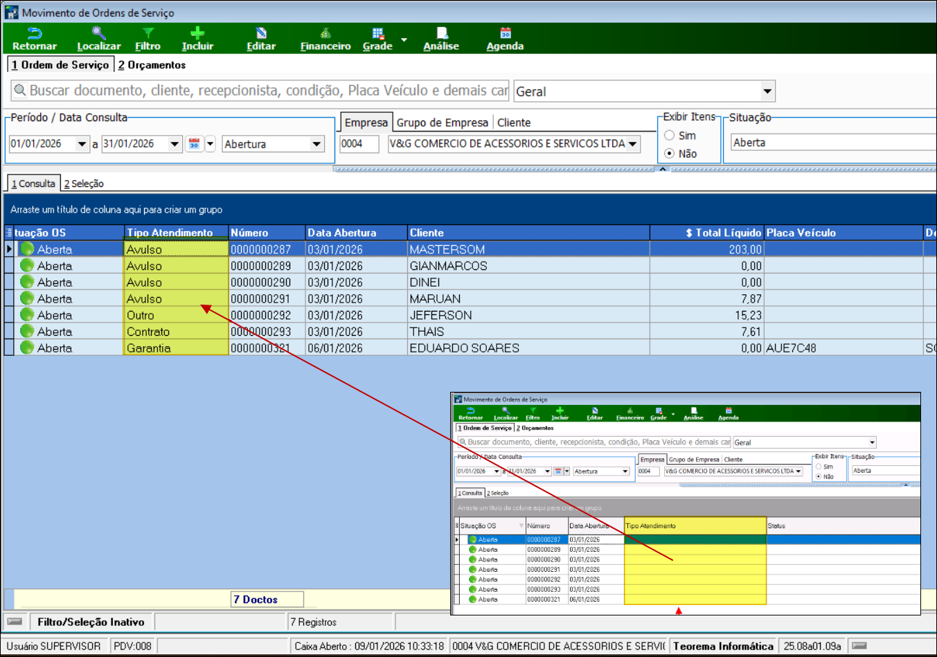Switch to the Seleção tab
Viewport: 937px width, 657px height.
point(84,183)
